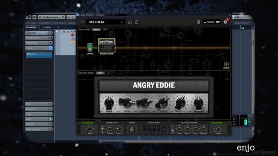Viewport: 278px width, 156px height.
Task: Click the TAP tempo button
Action: (218, 22)
